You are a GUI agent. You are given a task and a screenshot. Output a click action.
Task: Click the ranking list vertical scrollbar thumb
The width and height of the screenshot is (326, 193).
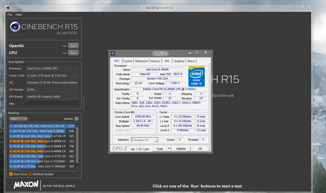77,145
